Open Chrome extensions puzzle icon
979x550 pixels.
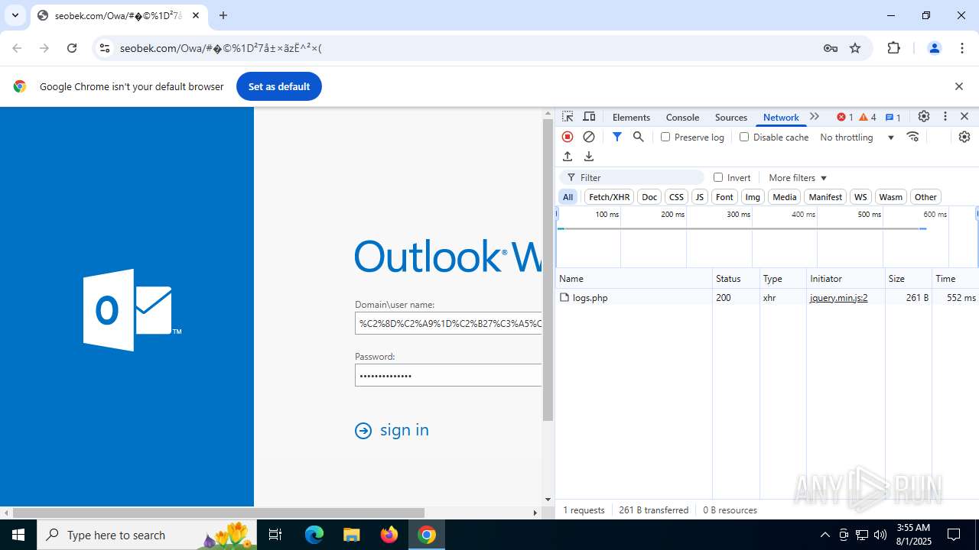pyautogui.click(x=894, y=48)
